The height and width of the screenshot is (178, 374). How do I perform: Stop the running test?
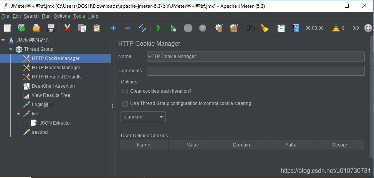(188, 28)
